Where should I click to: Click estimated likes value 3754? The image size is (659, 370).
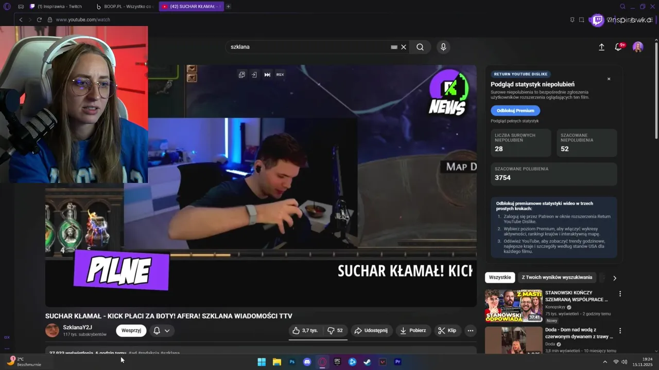click(x=502, y=178)
